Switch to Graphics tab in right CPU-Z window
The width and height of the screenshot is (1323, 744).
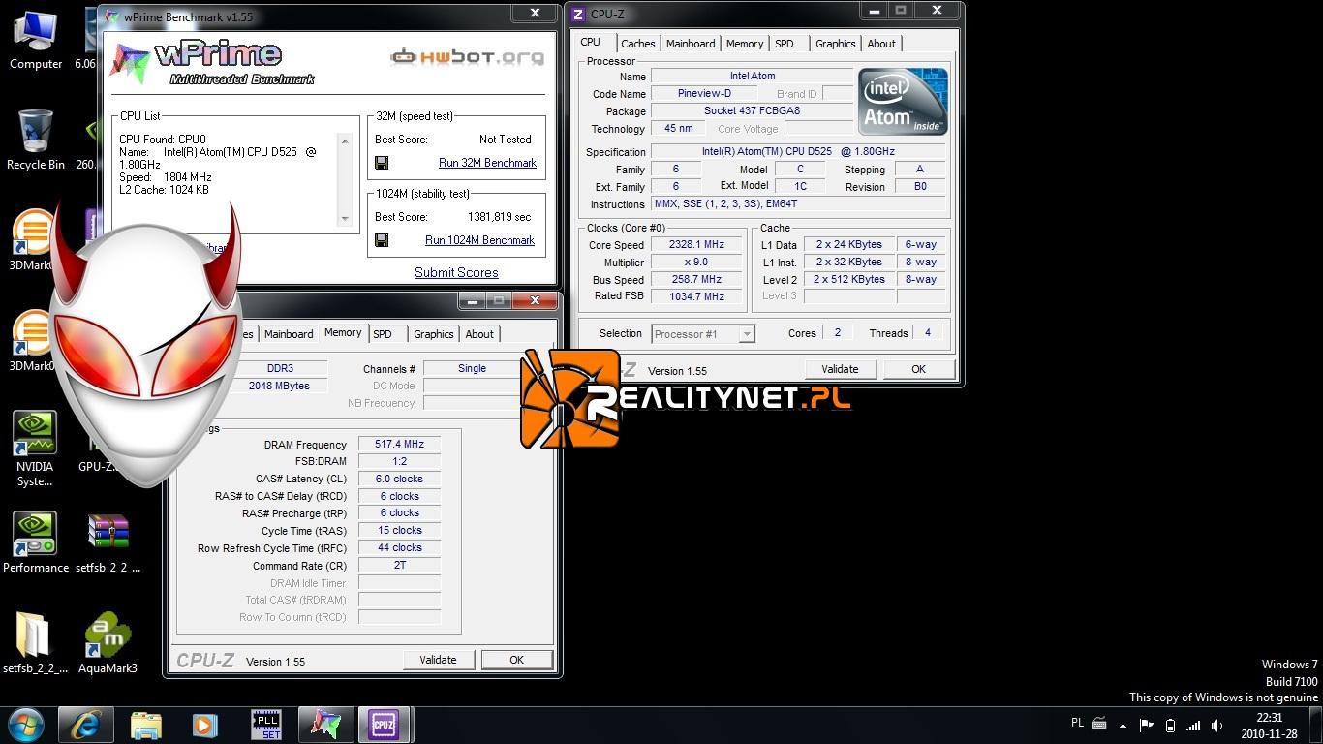(x=835, y=44)
